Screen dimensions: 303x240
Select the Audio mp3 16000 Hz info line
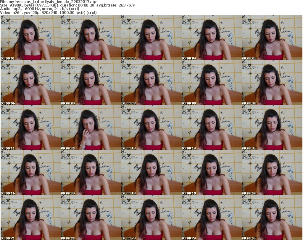[x=40, y=9]
